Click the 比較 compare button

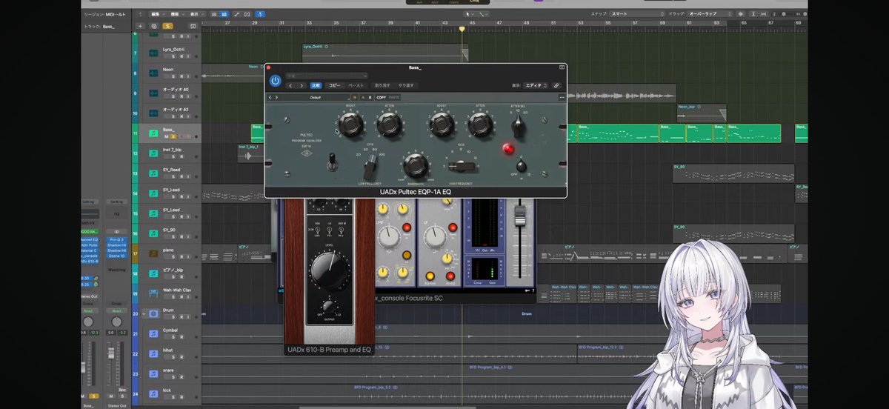click(316, 85)
